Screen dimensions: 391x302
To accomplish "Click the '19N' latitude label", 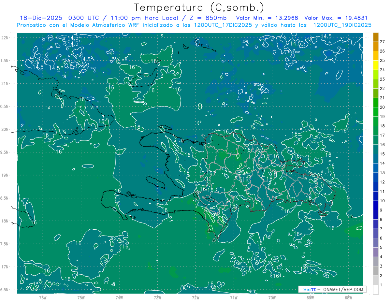I will pos(5,175).
